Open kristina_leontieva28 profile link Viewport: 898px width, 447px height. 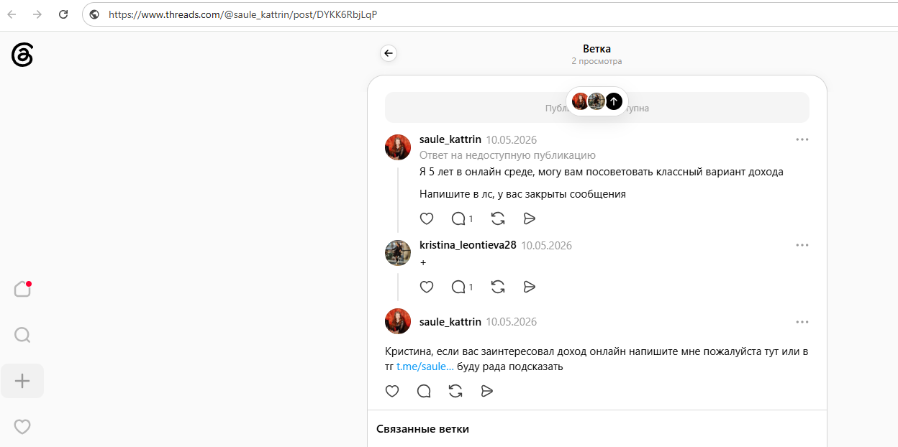[x=468, y=245]
